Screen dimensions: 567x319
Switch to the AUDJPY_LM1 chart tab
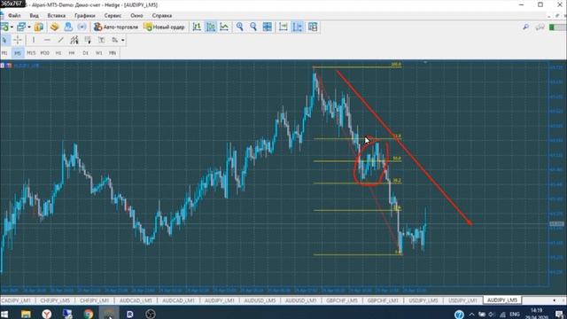coord(220,300)
